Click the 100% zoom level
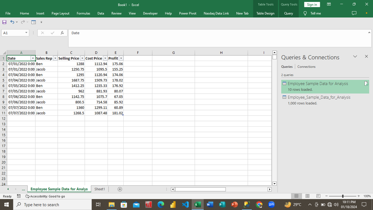The height and width of the screenshot is (210, 373). [367, 196]
